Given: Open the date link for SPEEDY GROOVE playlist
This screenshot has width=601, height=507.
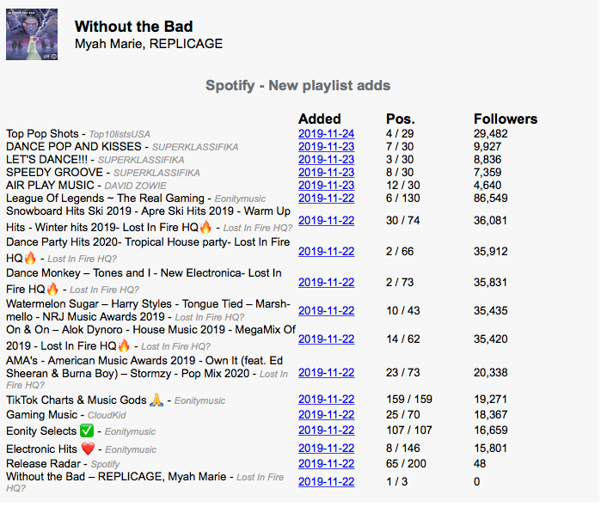Looking at the screenshot, I should click(x=326, y=173).
